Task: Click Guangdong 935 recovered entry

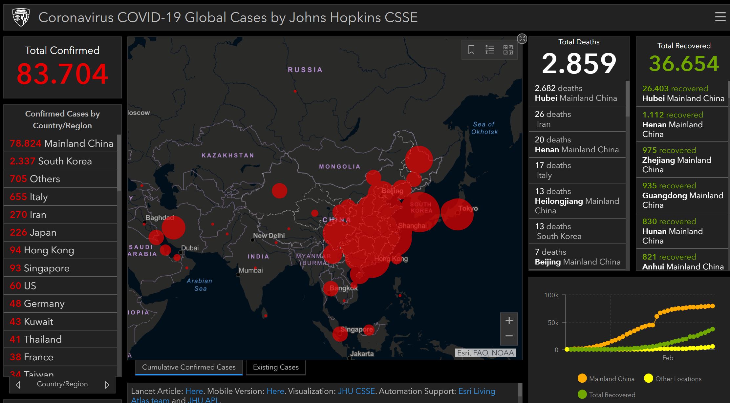Action: pos(682,195)
